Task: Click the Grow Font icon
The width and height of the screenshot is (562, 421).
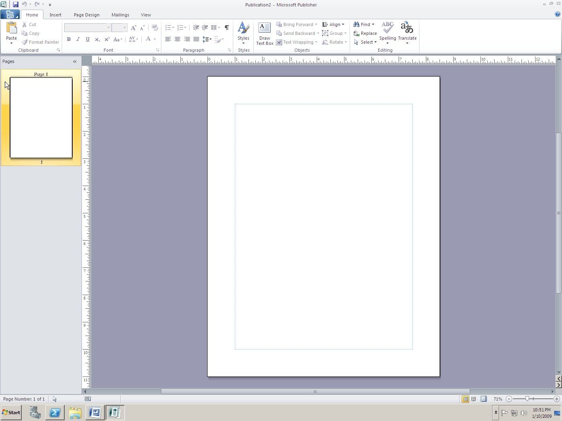Action: click(133, 28)
